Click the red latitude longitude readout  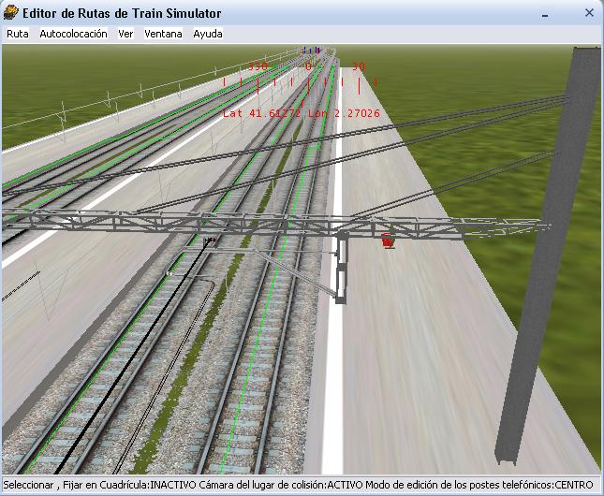pyautogui.click(x=301, y=113)
